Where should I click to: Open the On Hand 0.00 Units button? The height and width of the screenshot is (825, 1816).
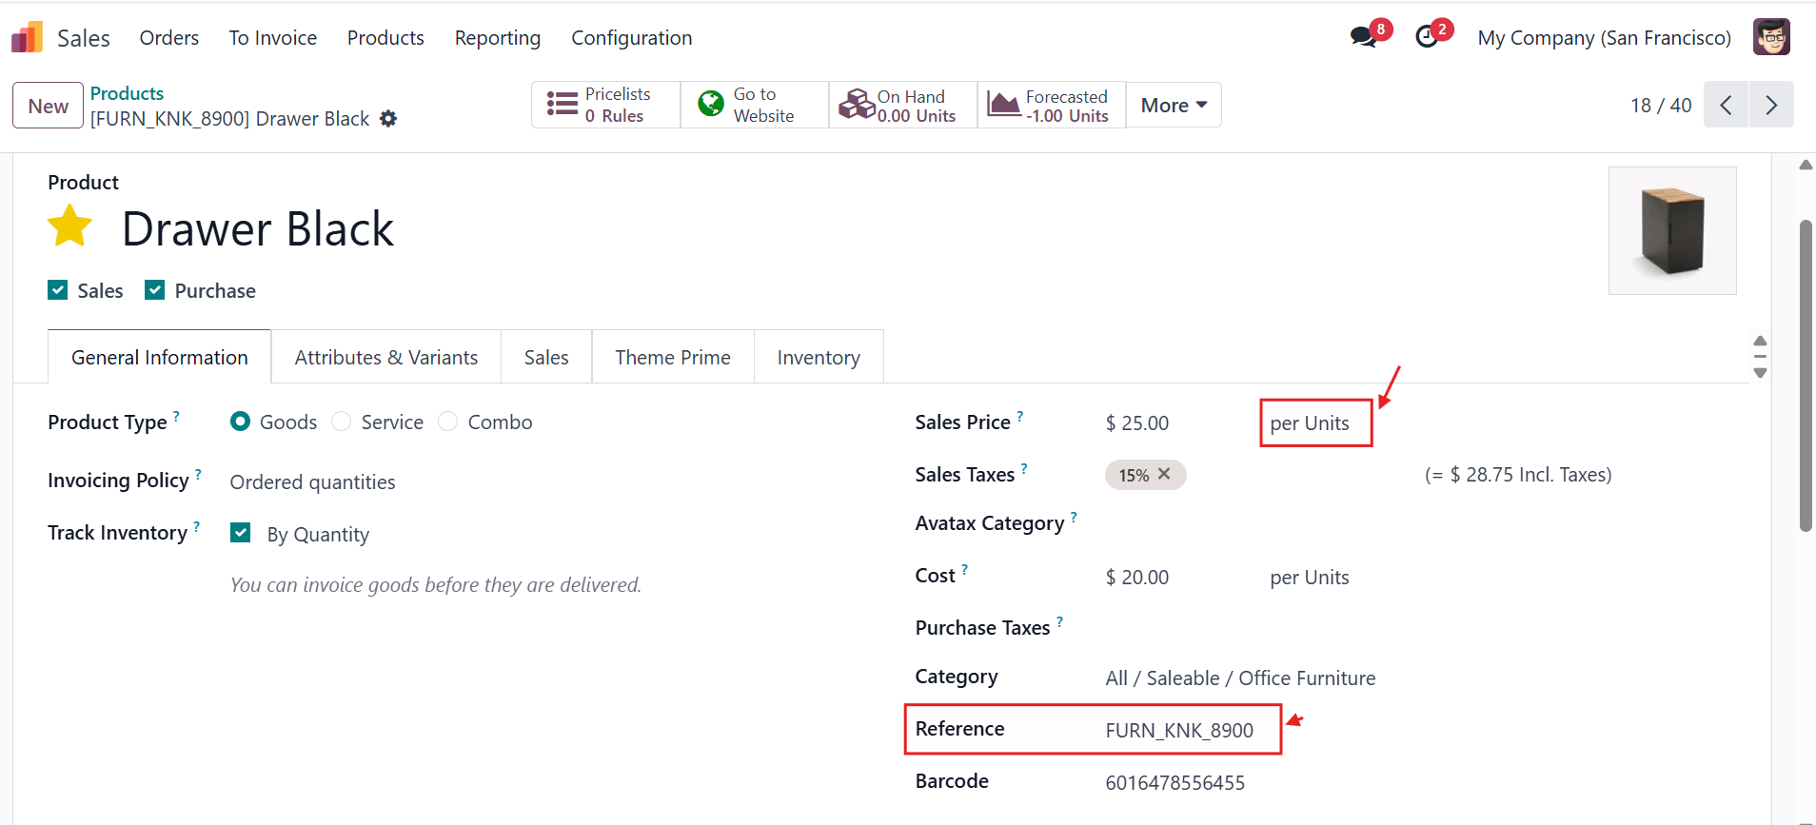click(903, 105)
